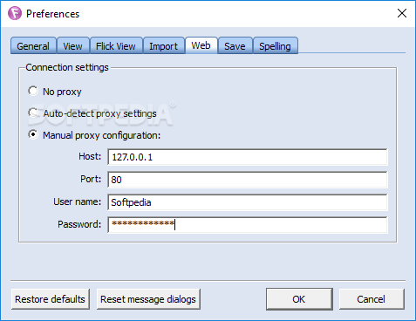This screenshot has height=321, width=416.
Task: Confirm settings with the OK button
Action: tap(299, 299)
